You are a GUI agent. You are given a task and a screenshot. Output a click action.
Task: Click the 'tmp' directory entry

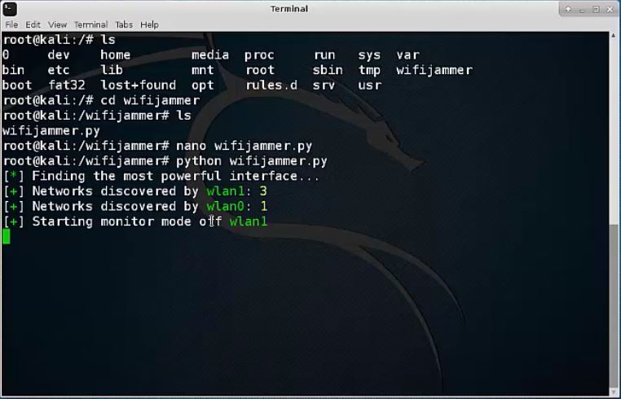click(369, 71)
